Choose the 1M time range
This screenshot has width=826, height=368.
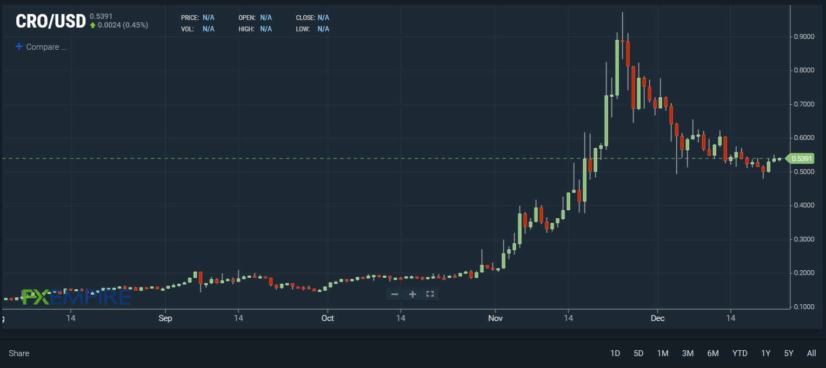click(663, 353)
